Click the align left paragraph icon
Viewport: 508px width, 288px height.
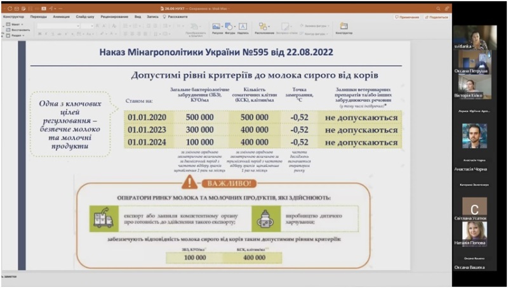pos(126,34)
